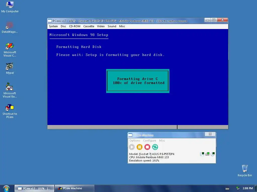Minimize the PCem v17 window
The image size is (257, 192).
click(x=208, y=20)
